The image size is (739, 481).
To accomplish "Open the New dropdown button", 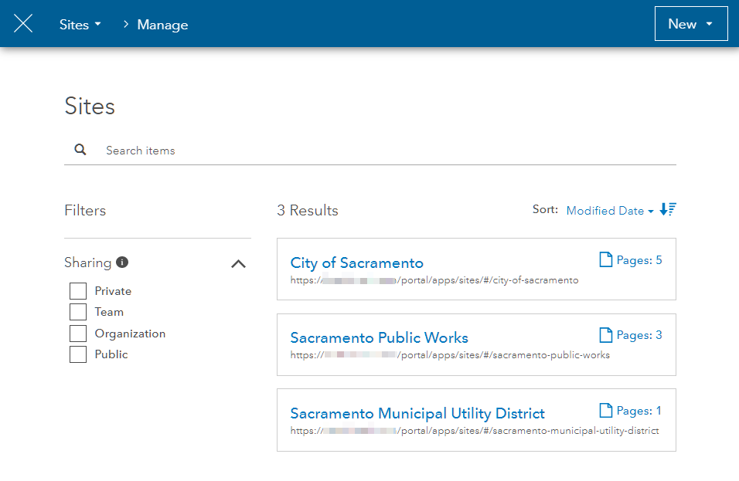I will pyautogui.click(x=691, y=23).
